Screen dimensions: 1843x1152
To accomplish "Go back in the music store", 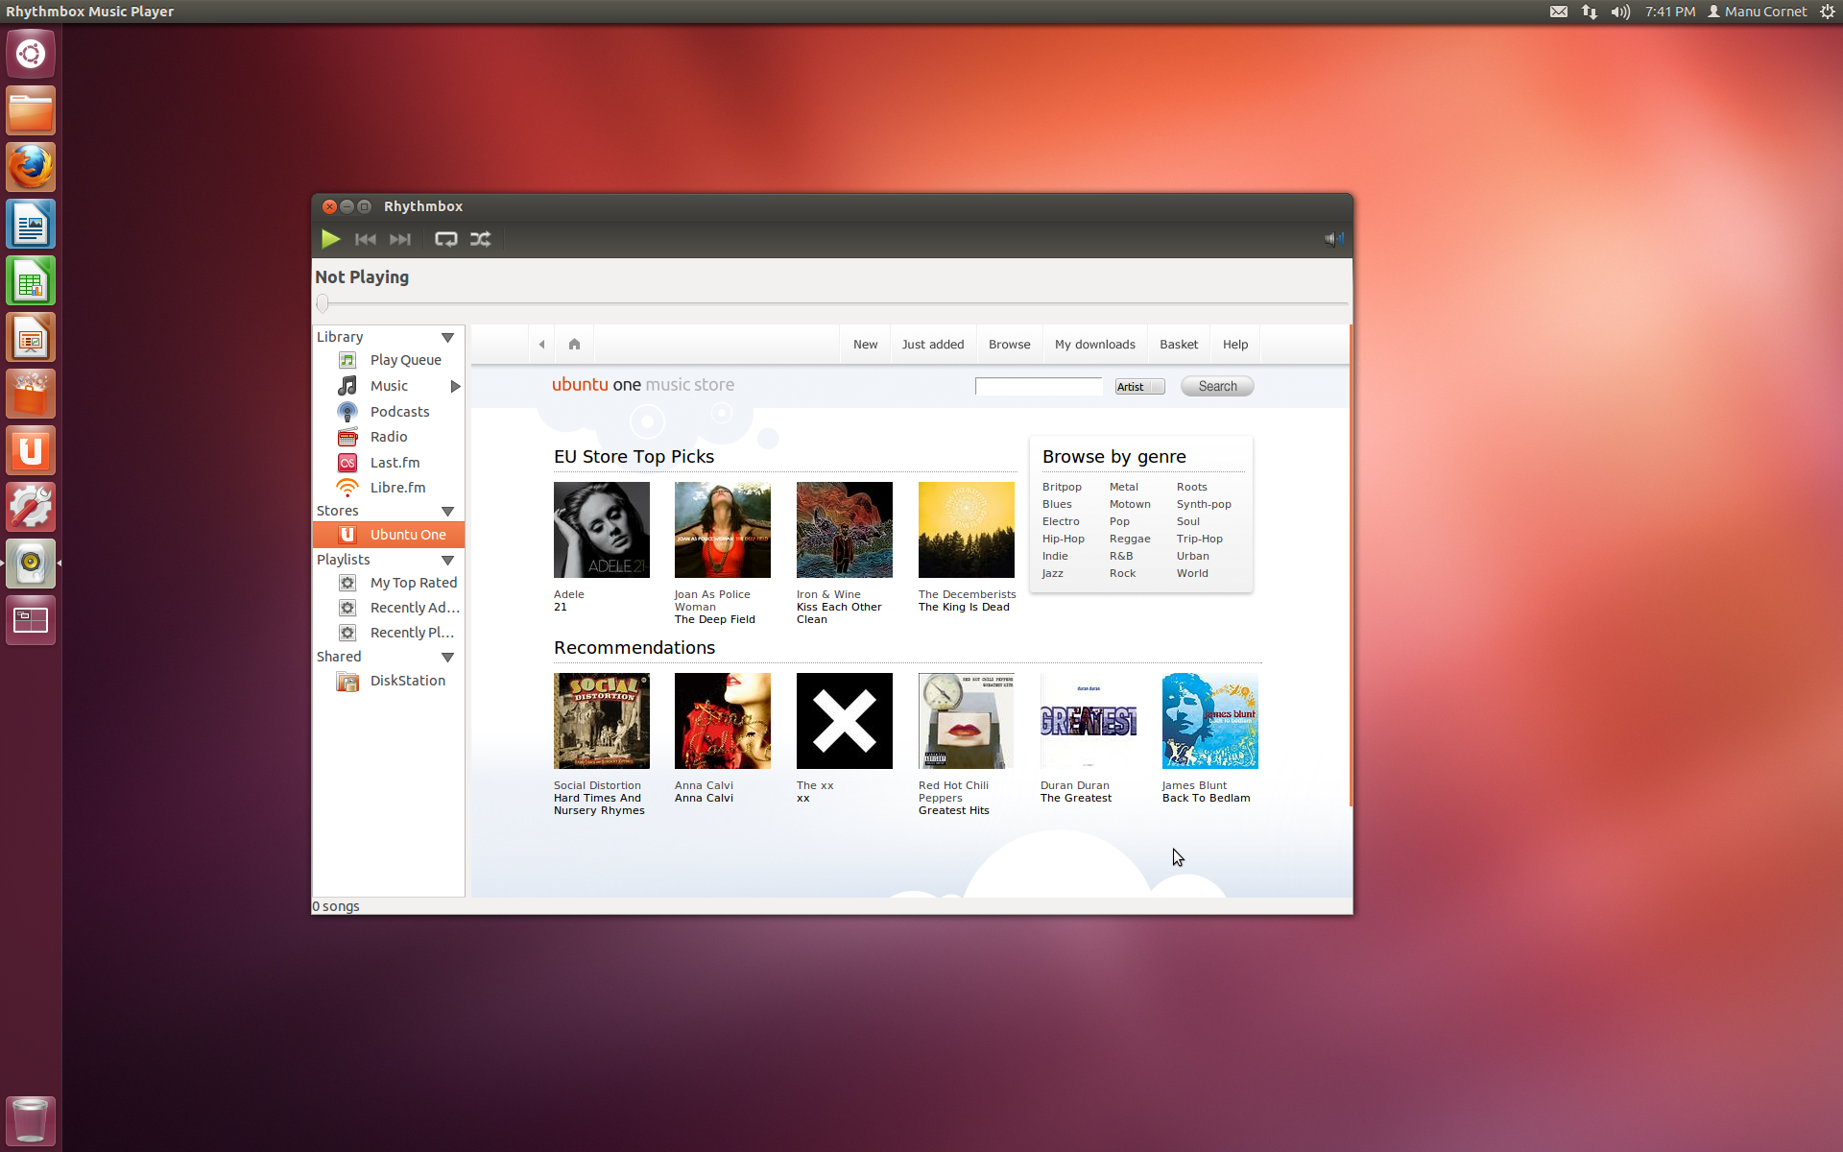I will 542,345.
